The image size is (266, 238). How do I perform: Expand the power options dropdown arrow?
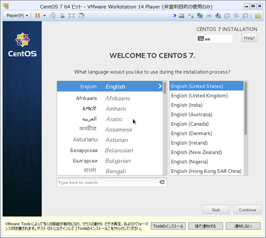coord(45,15)
